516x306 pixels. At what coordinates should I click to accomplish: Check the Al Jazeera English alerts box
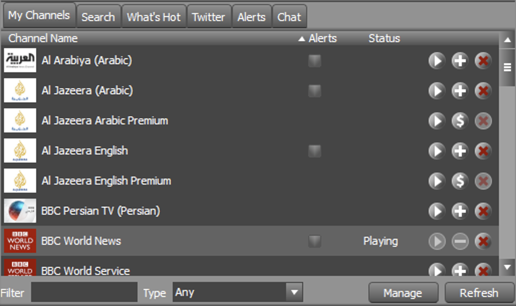point(315,151)
